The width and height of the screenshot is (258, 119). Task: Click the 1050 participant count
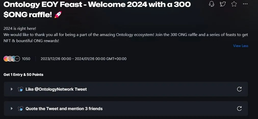pyautogui.click(x=26, y=59)
